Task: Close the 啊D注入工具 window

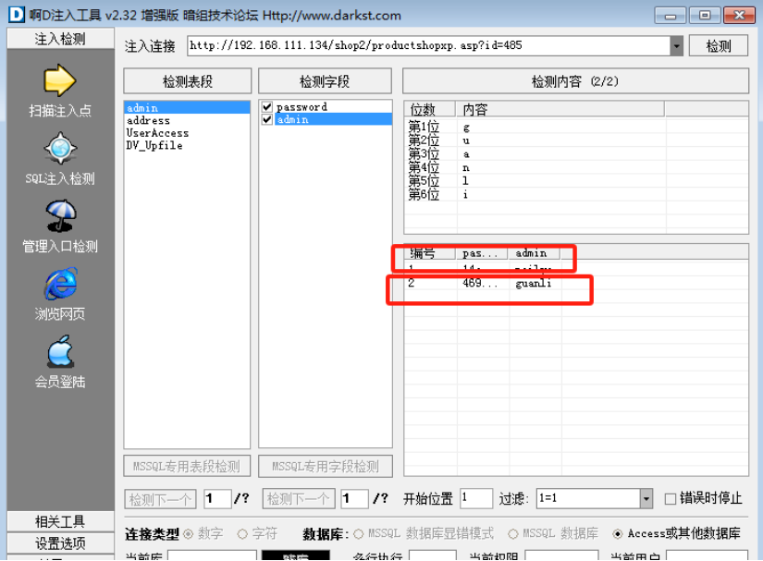Action: (739, 16)
